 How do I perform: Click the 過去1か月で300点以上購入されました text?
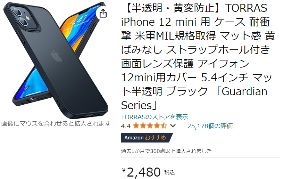[166, 151]
